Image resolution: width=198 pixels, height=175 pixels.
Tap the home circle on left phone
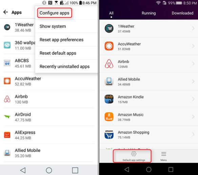(49, 170)
